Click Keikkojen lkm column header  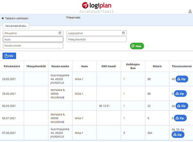tap(133, 66)
